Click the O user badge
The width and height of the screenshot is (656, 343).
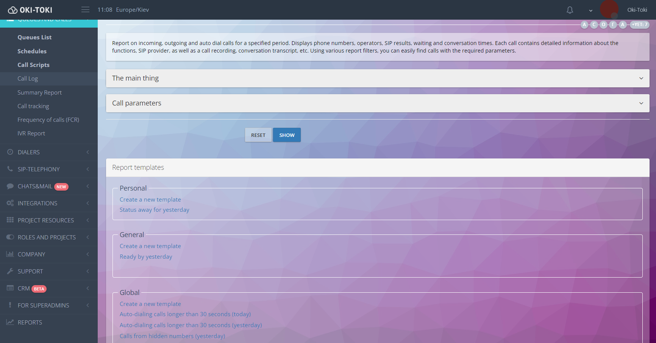603,25
